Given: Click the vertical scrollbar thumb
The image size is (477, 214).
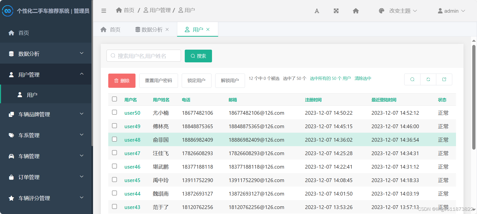Looking at the screenshot, I should click(x=474, y=97).
